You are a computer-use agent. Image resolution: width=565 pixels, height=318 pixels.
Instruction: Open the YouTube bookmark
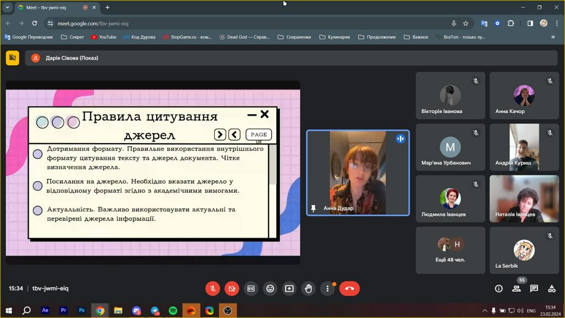coord(103,37)
